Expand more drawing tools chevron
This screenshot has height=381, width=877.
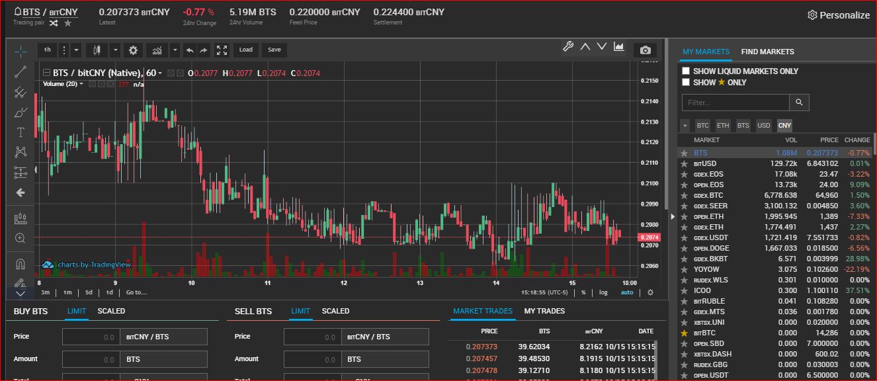pyautogui.click(x=21, y=293)
